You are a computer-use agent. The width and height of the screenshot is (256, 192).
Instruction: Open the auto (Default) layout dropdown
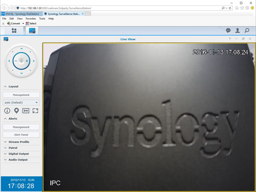pos(21,102)
